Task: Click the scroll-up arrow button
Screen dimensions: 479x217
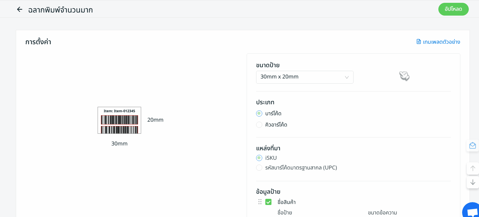Action: [473, 168]
